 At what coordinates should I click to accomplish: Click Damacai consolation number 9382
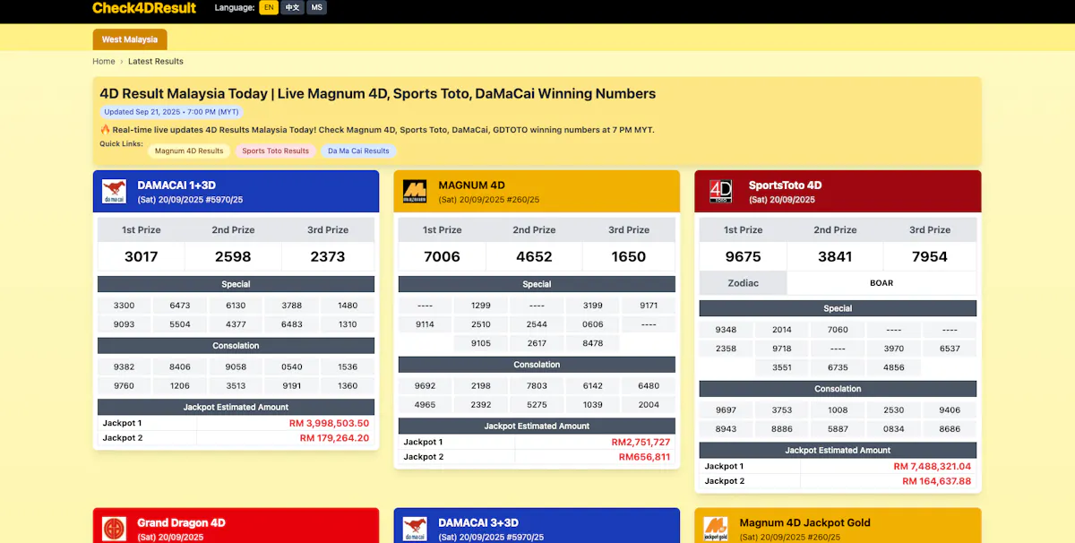pyautogui.click(x=125, y=366)
